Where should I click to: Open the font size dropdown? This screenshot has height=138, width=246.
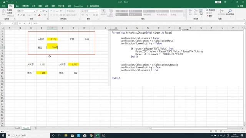tap(41, 11)
